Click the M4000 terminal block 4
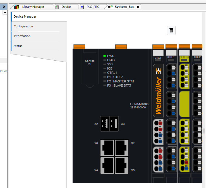 (x=158, y=159)
